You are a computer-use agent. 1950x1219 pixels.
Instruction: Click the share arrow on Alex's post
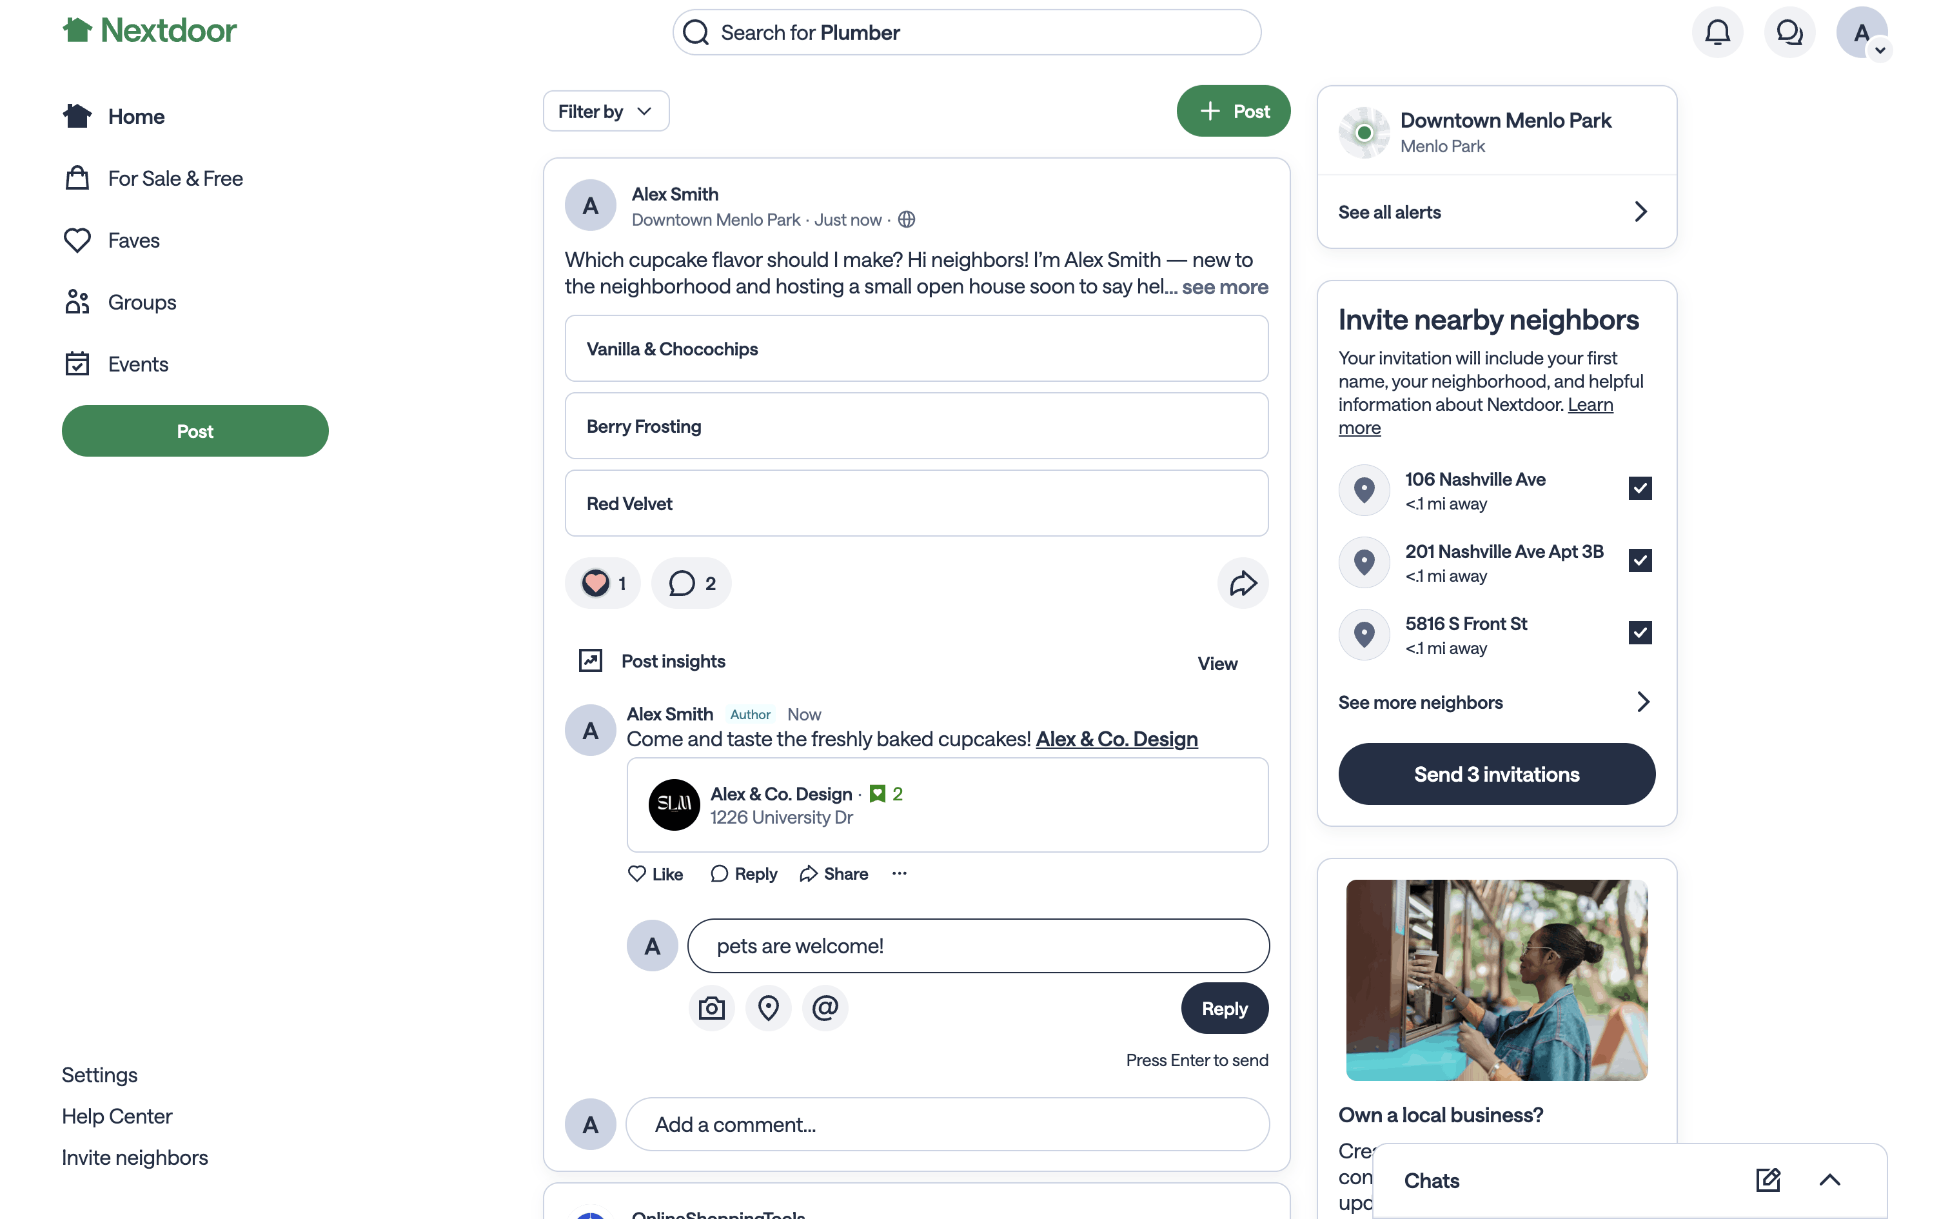(1243, 583)
